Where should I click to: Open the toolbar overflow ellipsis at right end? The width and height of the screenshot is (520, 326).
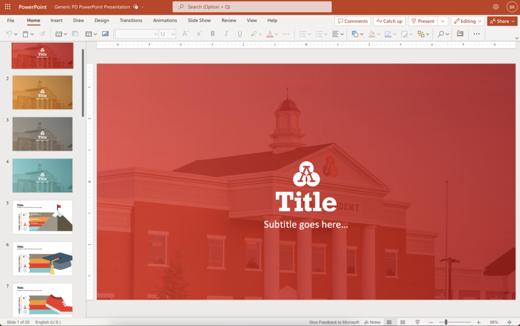[x=476, y=34]
